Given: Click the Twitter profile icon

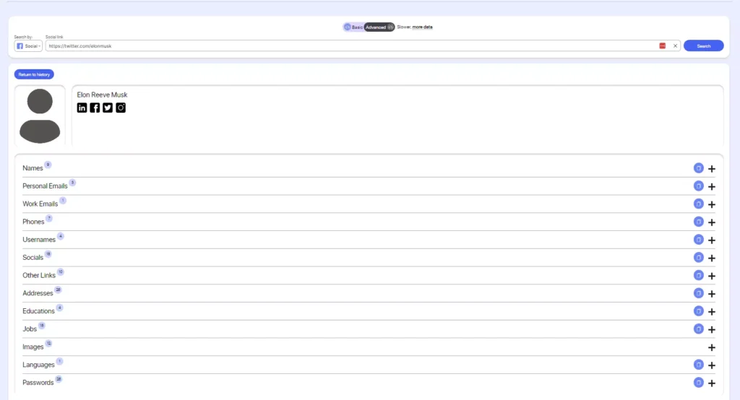Looking at the screenshot, I should coord(108,108).
